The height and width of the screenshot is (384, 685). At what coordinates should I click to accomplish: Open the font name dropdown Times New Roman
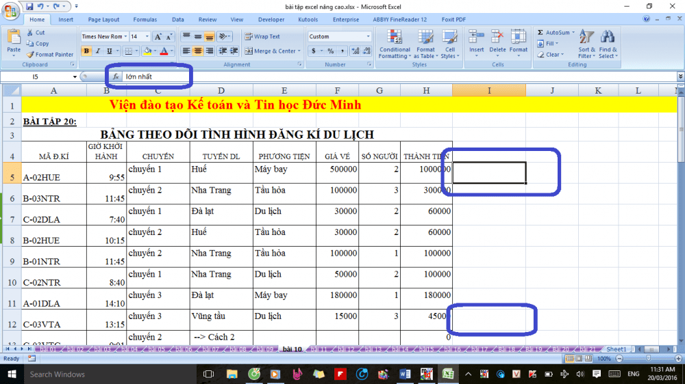125,37
